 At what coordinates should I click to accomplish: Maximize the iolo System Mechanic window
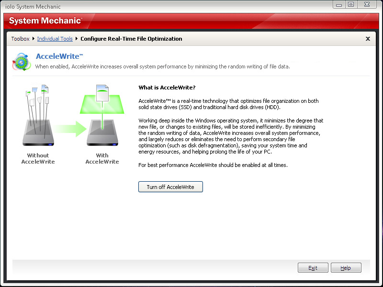point(351,4)
